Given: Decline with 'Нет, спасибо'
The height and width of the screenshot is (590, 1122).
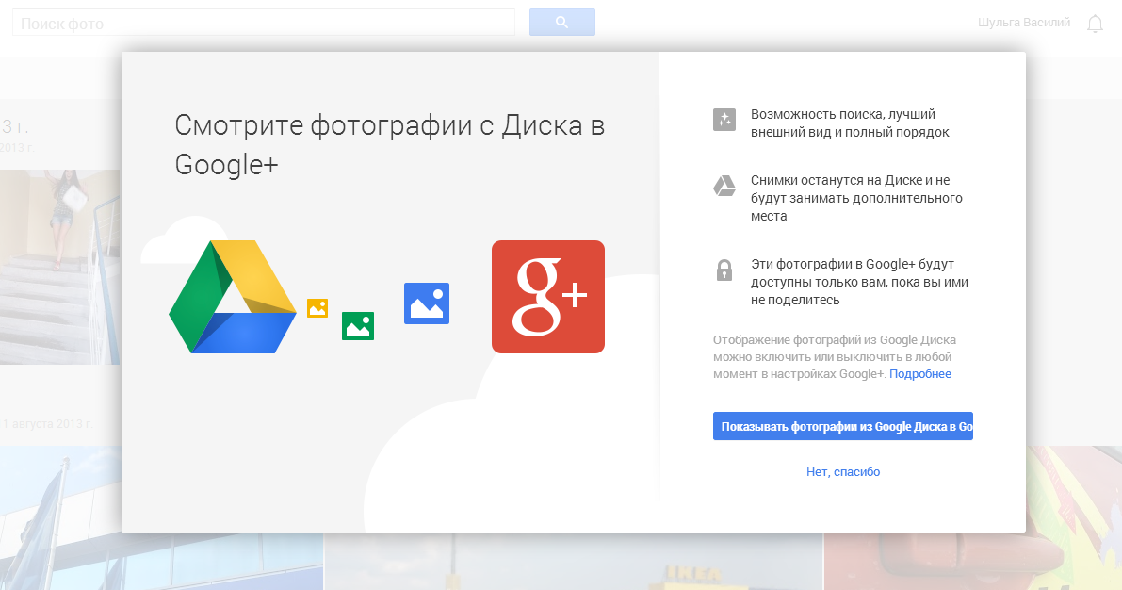Looking at the screenshot, I should click(843, 472).
